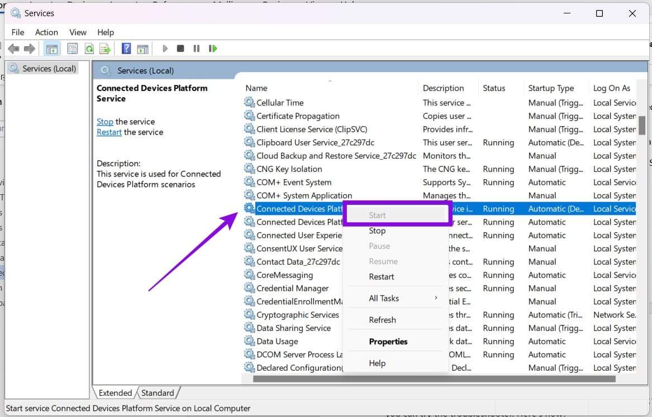Click the Restart Service toolbar icon
652x417 pixels.
[x=213, y=49]
